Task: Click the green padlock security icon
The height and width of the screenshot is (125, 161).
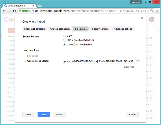Action: [x=20, y=11]
